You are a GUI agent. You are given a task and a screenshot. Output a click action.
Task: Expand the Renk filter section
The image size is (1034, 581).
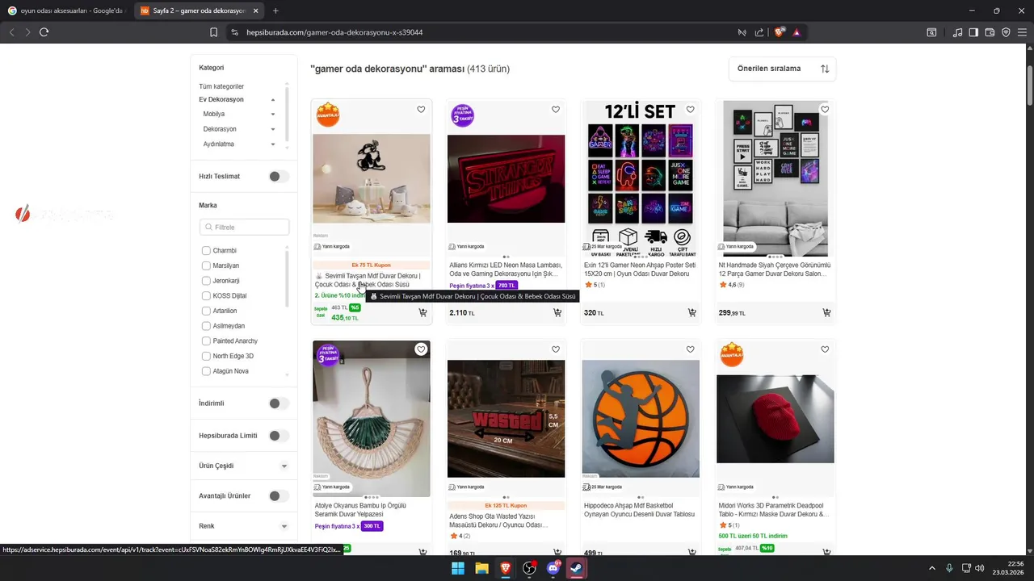pos(284,526)
